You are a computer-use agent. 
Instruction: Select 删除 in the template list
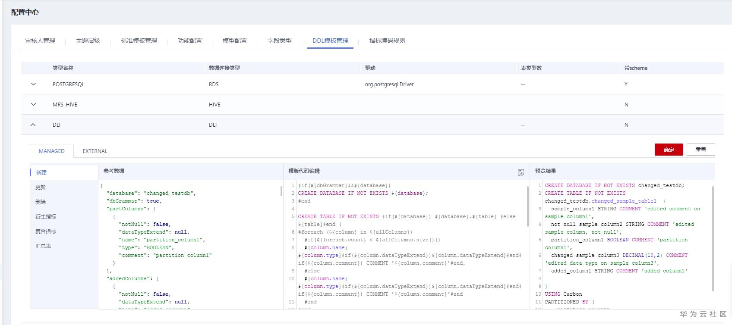(41, 202)
